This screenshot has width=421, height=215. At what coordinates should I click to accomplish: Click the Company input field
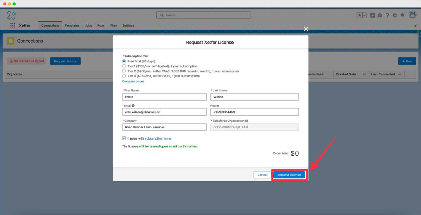[164, 127]
